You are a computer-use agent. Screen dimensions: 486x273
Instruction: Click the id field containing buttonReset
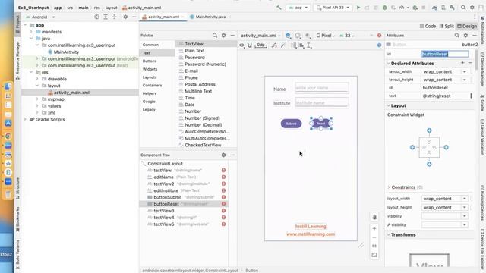pos(445,54)
